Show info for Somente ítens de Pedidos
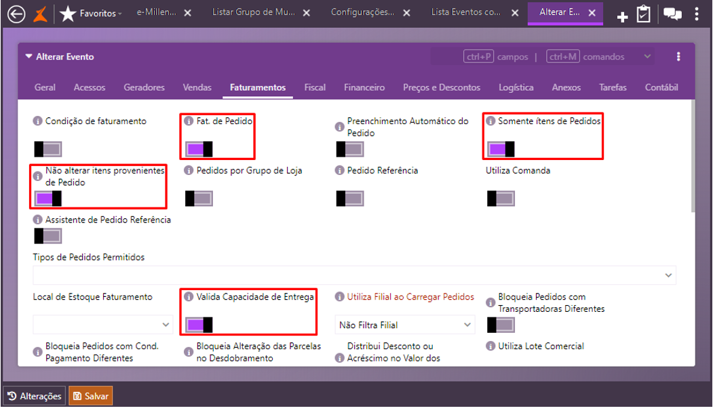 click(490, 121)
